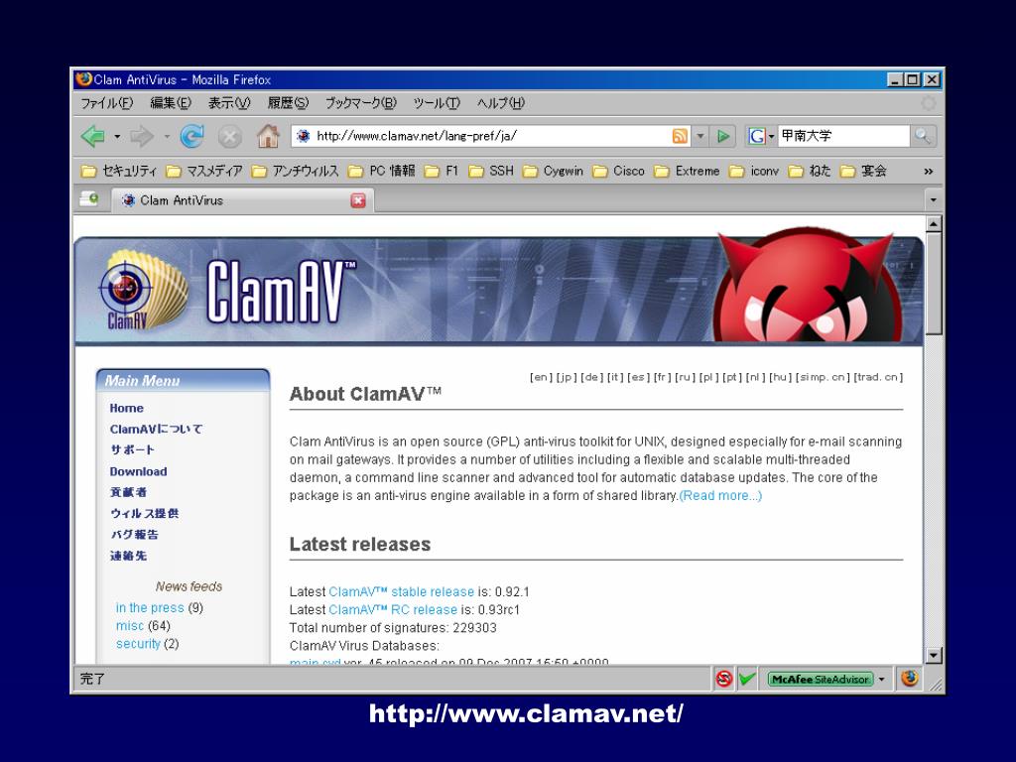Open the 宴会 bookmark folder

(863, 171)
